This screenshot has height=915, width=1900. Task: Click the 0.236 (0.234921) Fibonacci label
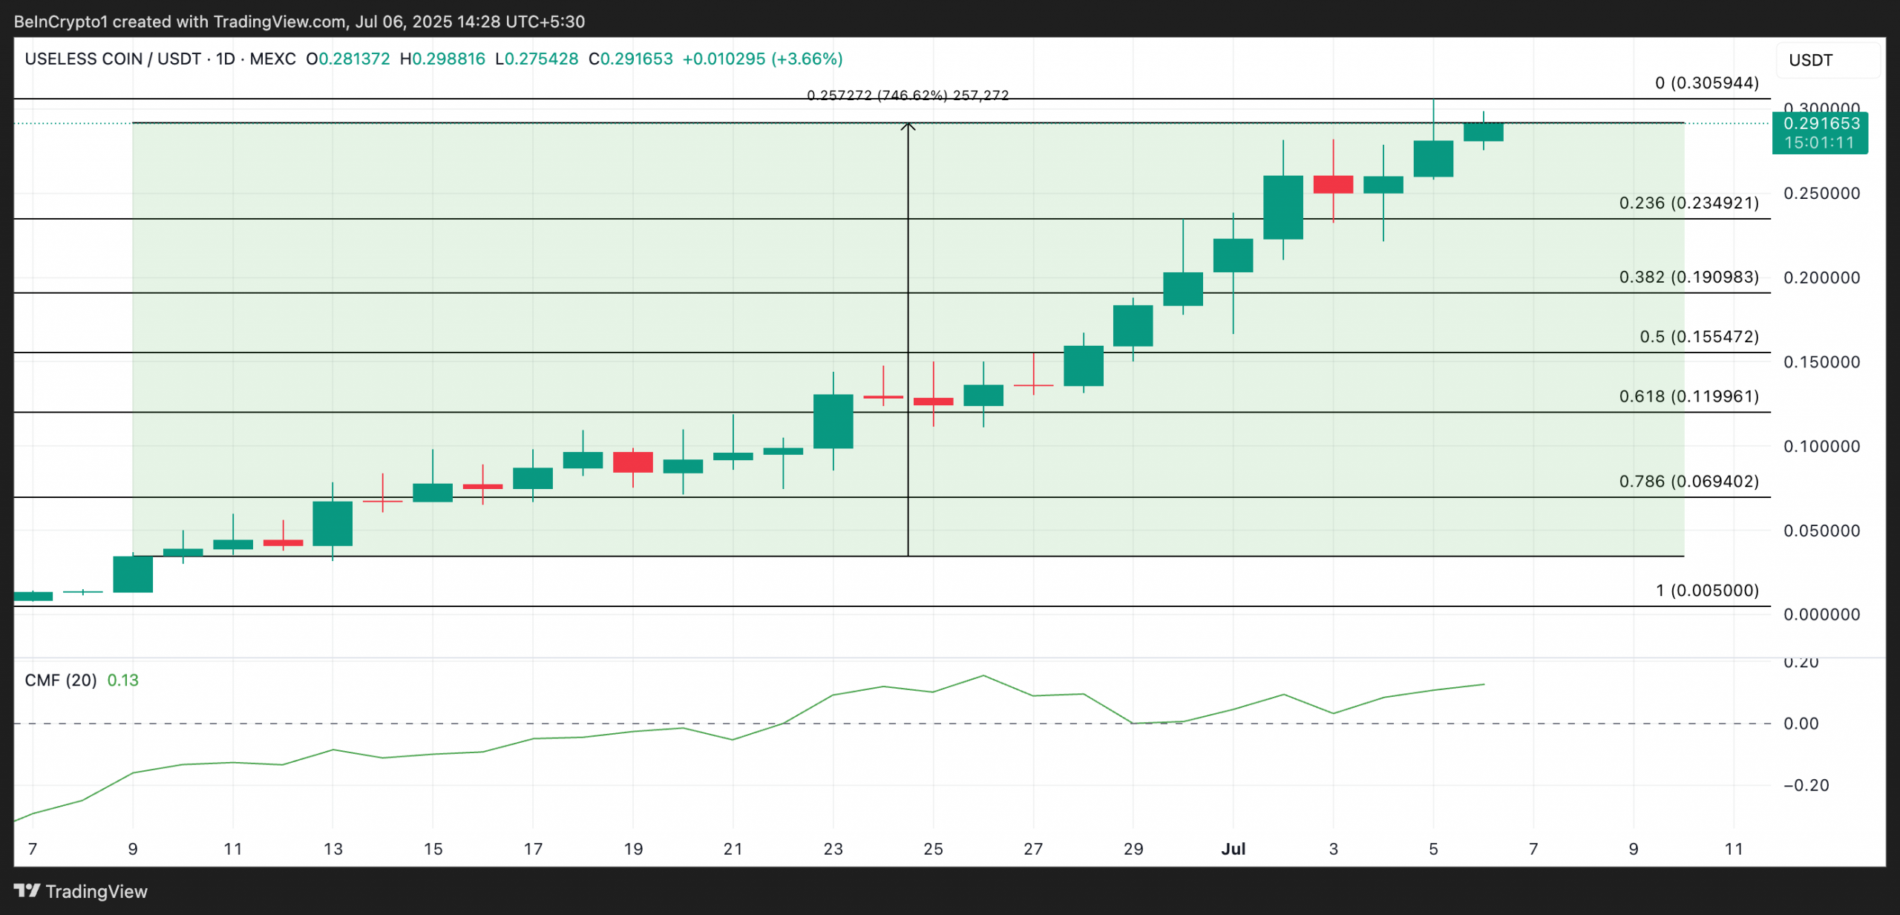(x=1688, y=203)
